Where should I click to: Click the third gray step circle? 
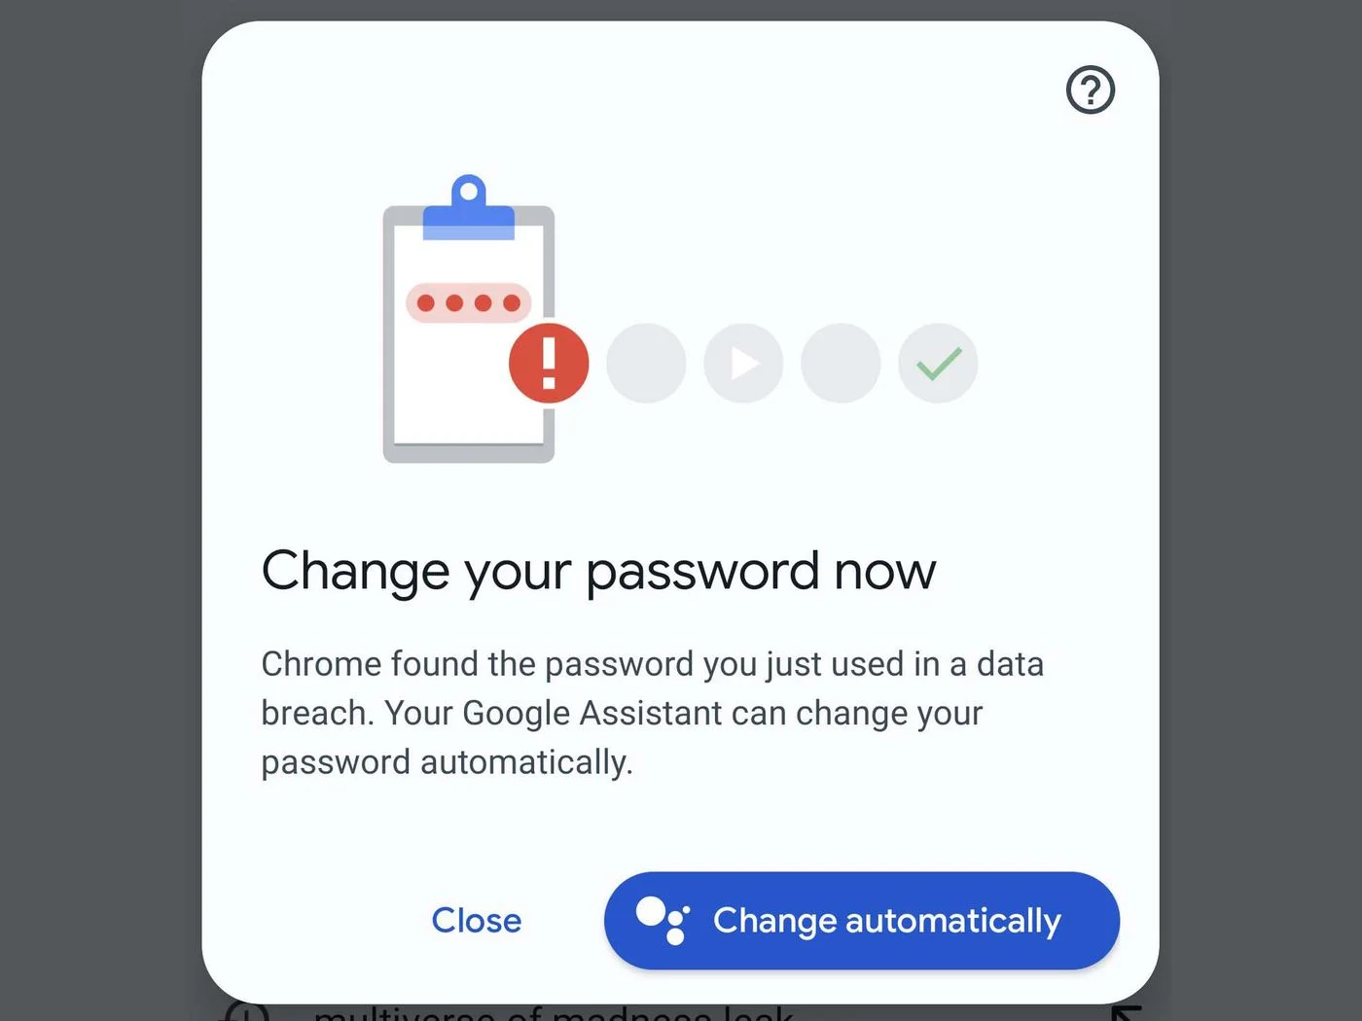[x=841, y=364]
